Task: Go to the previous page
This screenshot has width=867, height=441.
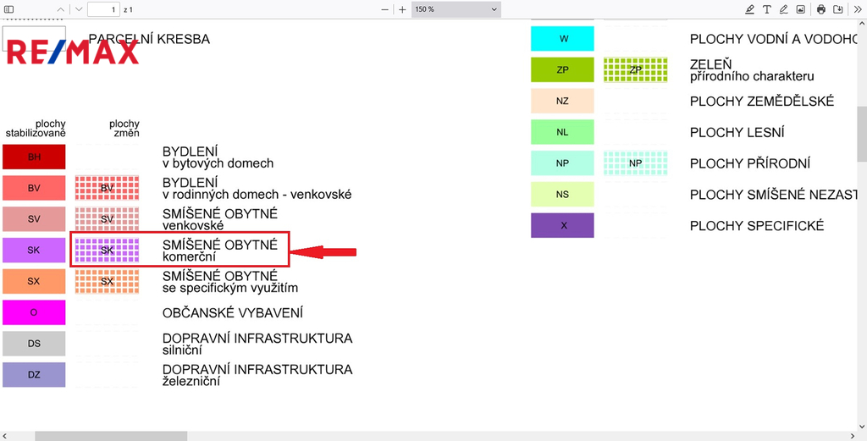Action: [60, 9]
